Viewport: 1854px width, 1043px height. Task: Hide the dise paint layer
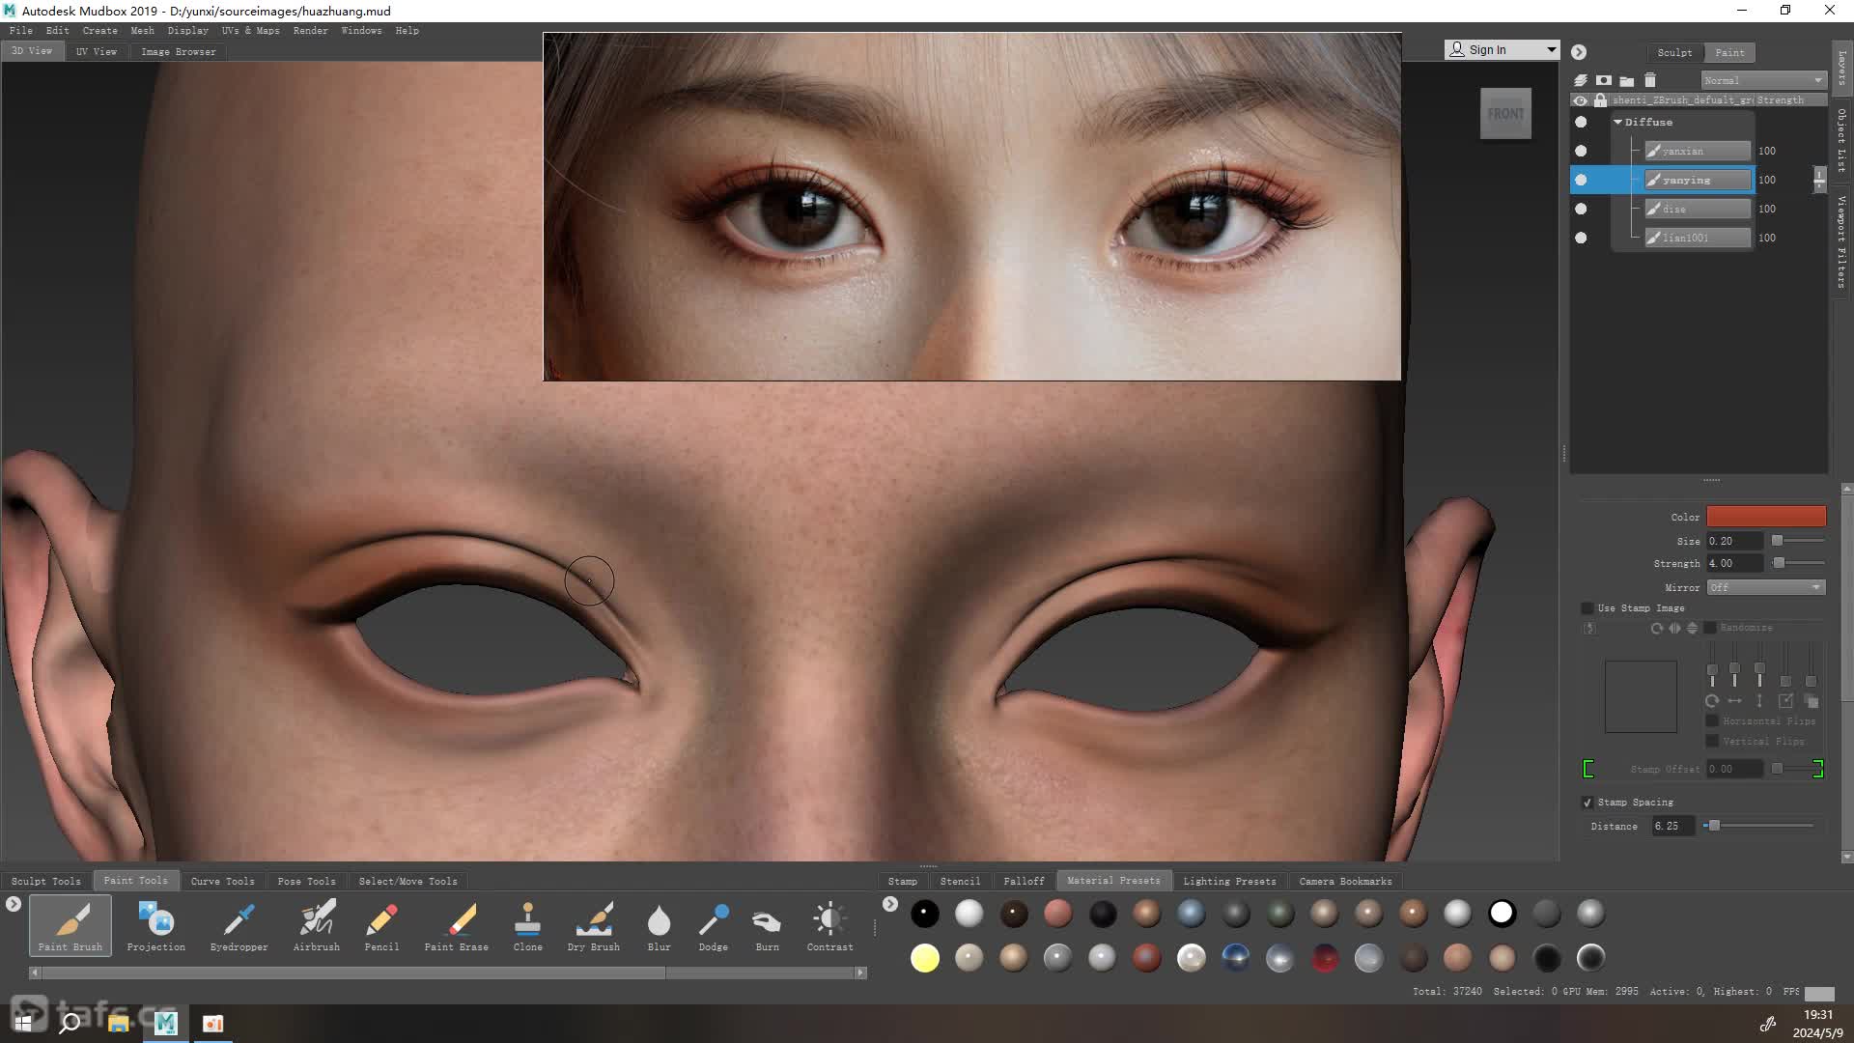(1581, 209)
